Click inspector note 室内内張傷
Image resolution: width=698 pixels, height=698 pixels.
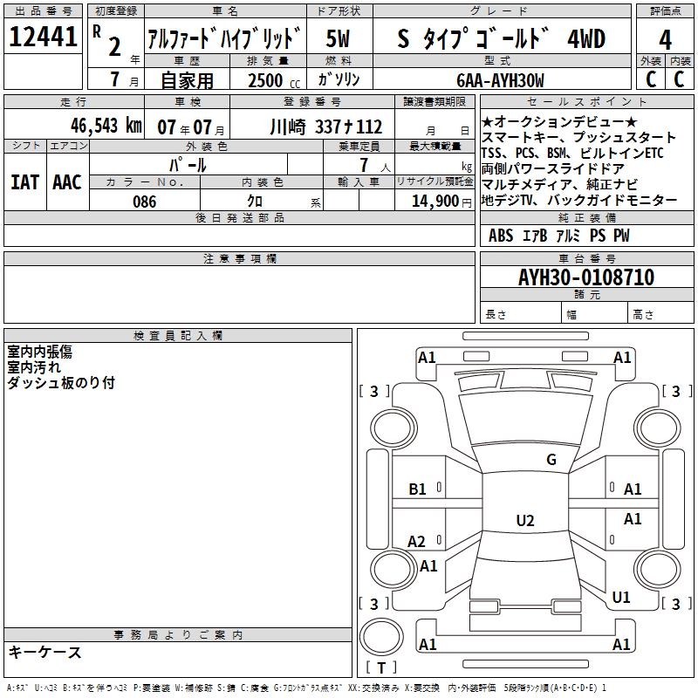point(39,352)
